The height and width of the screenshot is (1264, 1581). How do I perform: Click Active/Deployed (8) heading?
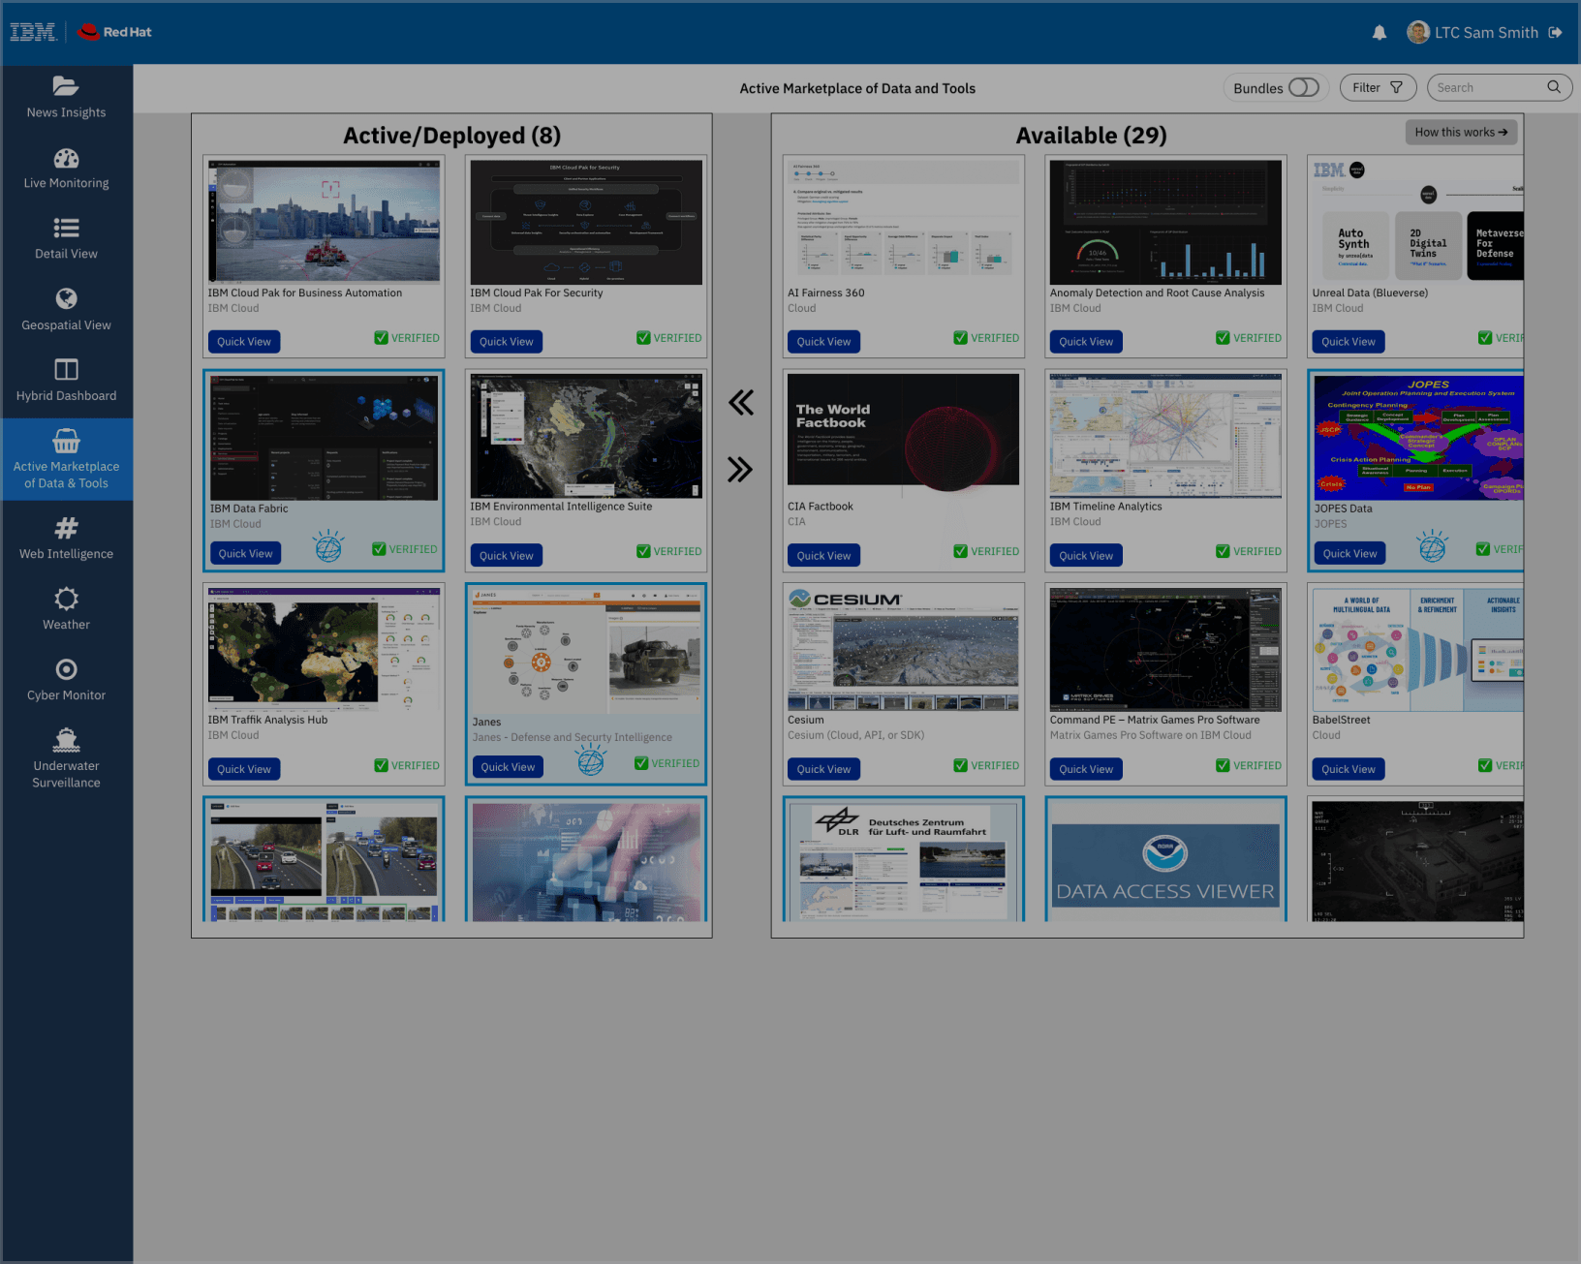[451, 136]
